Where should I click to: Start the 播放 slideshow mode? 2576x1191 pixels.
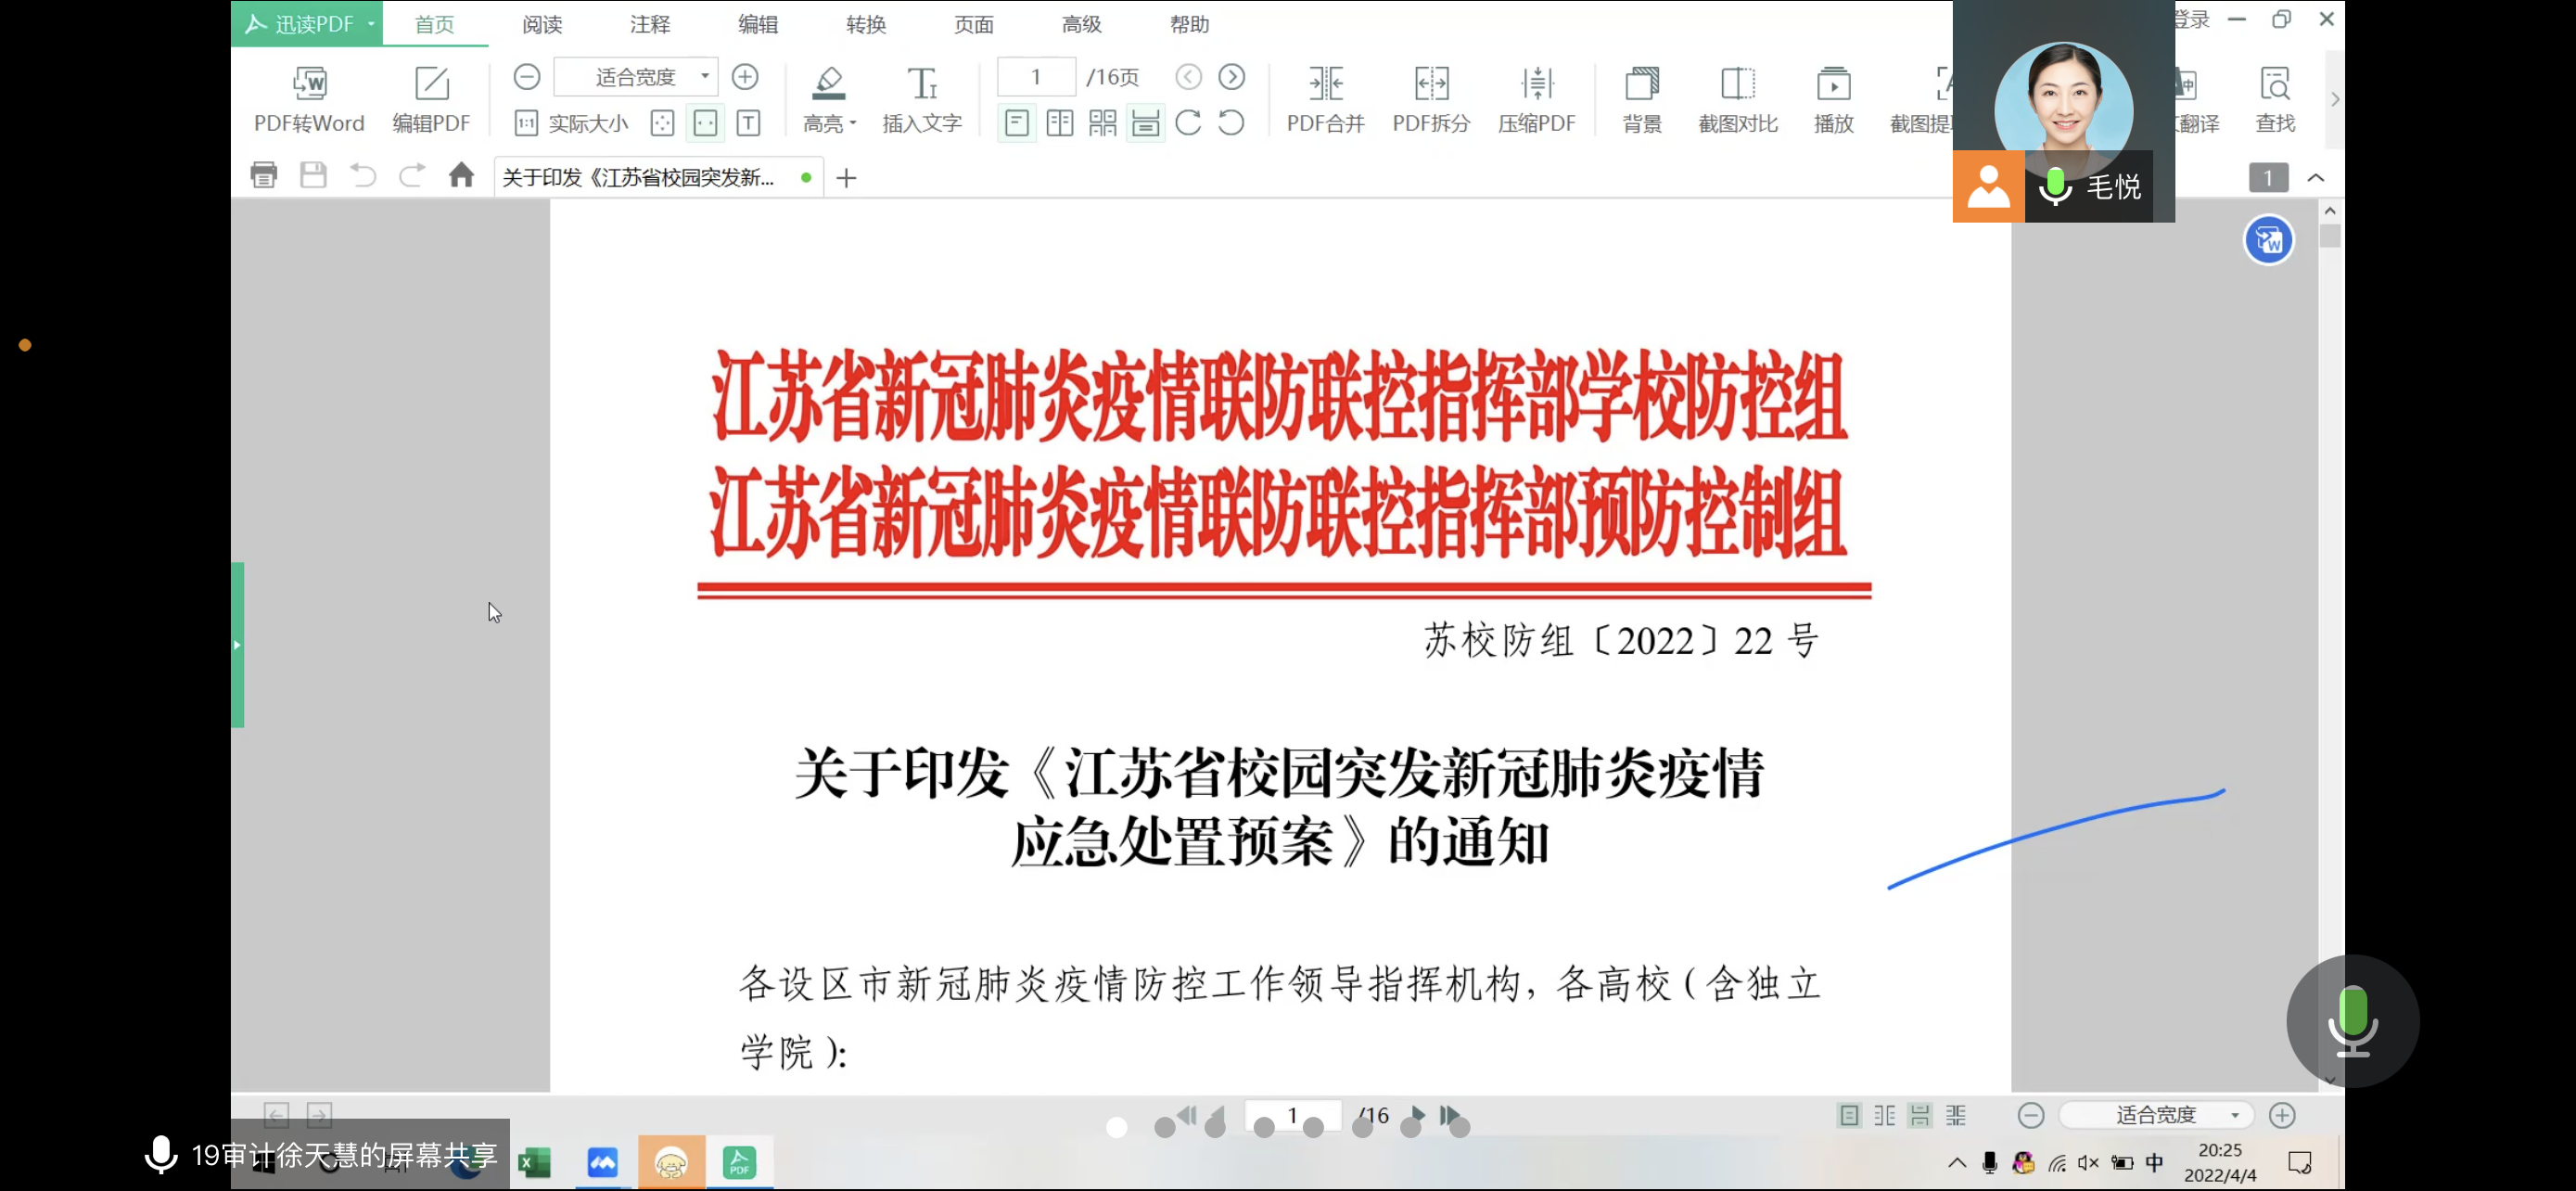tap(1833, 84)
